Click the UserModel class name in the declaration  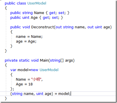(37, 3)
